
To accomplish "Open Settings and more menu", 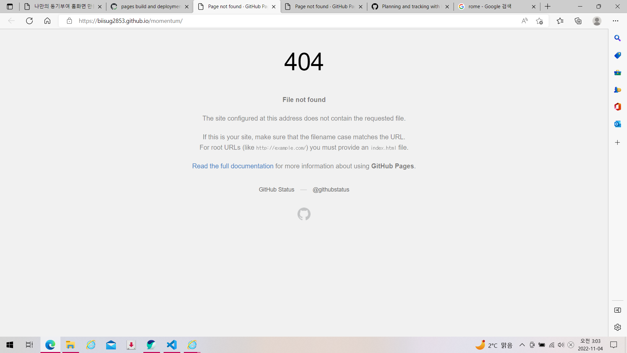I will [616, 21].
